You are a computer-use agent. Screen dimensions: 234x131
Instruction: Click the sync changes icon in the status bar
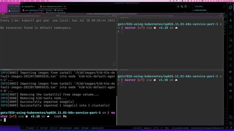pyautogui.click(x=37, y=128)
